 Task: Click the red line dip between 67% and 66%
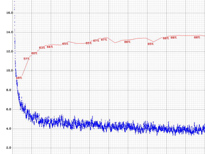(115, 43)
